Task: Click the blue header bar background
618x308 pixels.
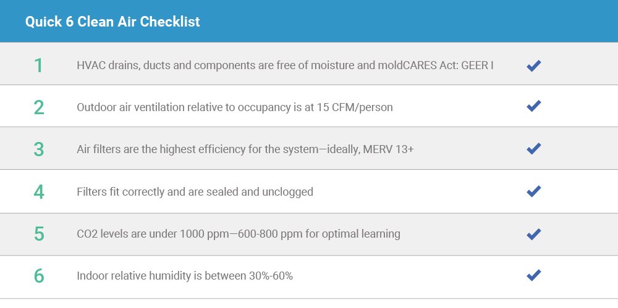Action: coord(394,21)
